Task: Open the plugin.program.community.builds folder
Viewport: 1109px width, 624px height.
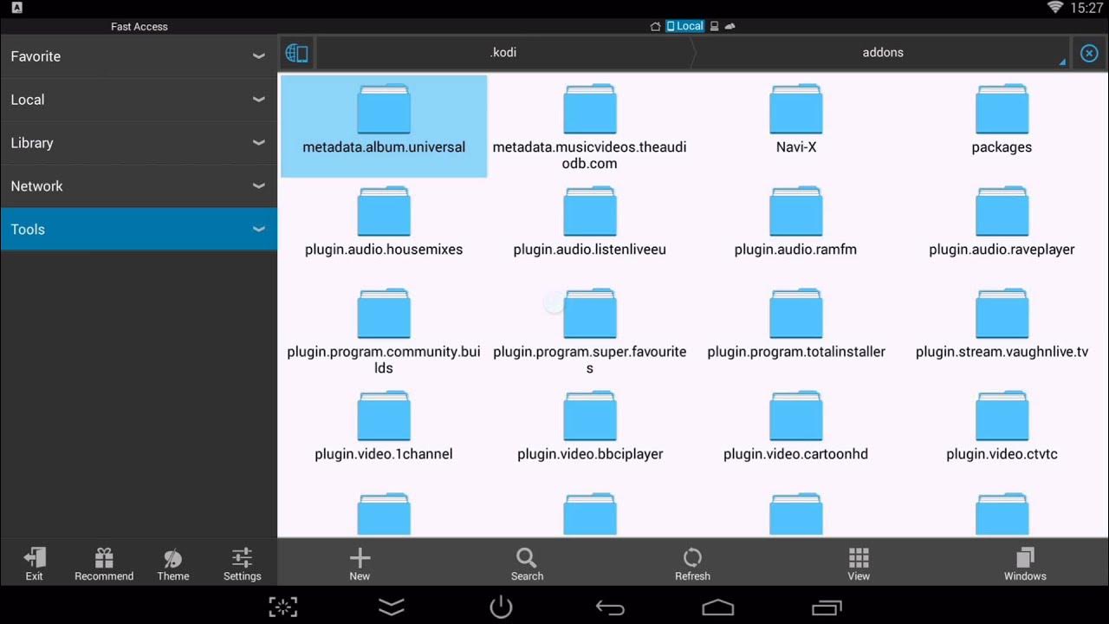Action: point(384,331)
